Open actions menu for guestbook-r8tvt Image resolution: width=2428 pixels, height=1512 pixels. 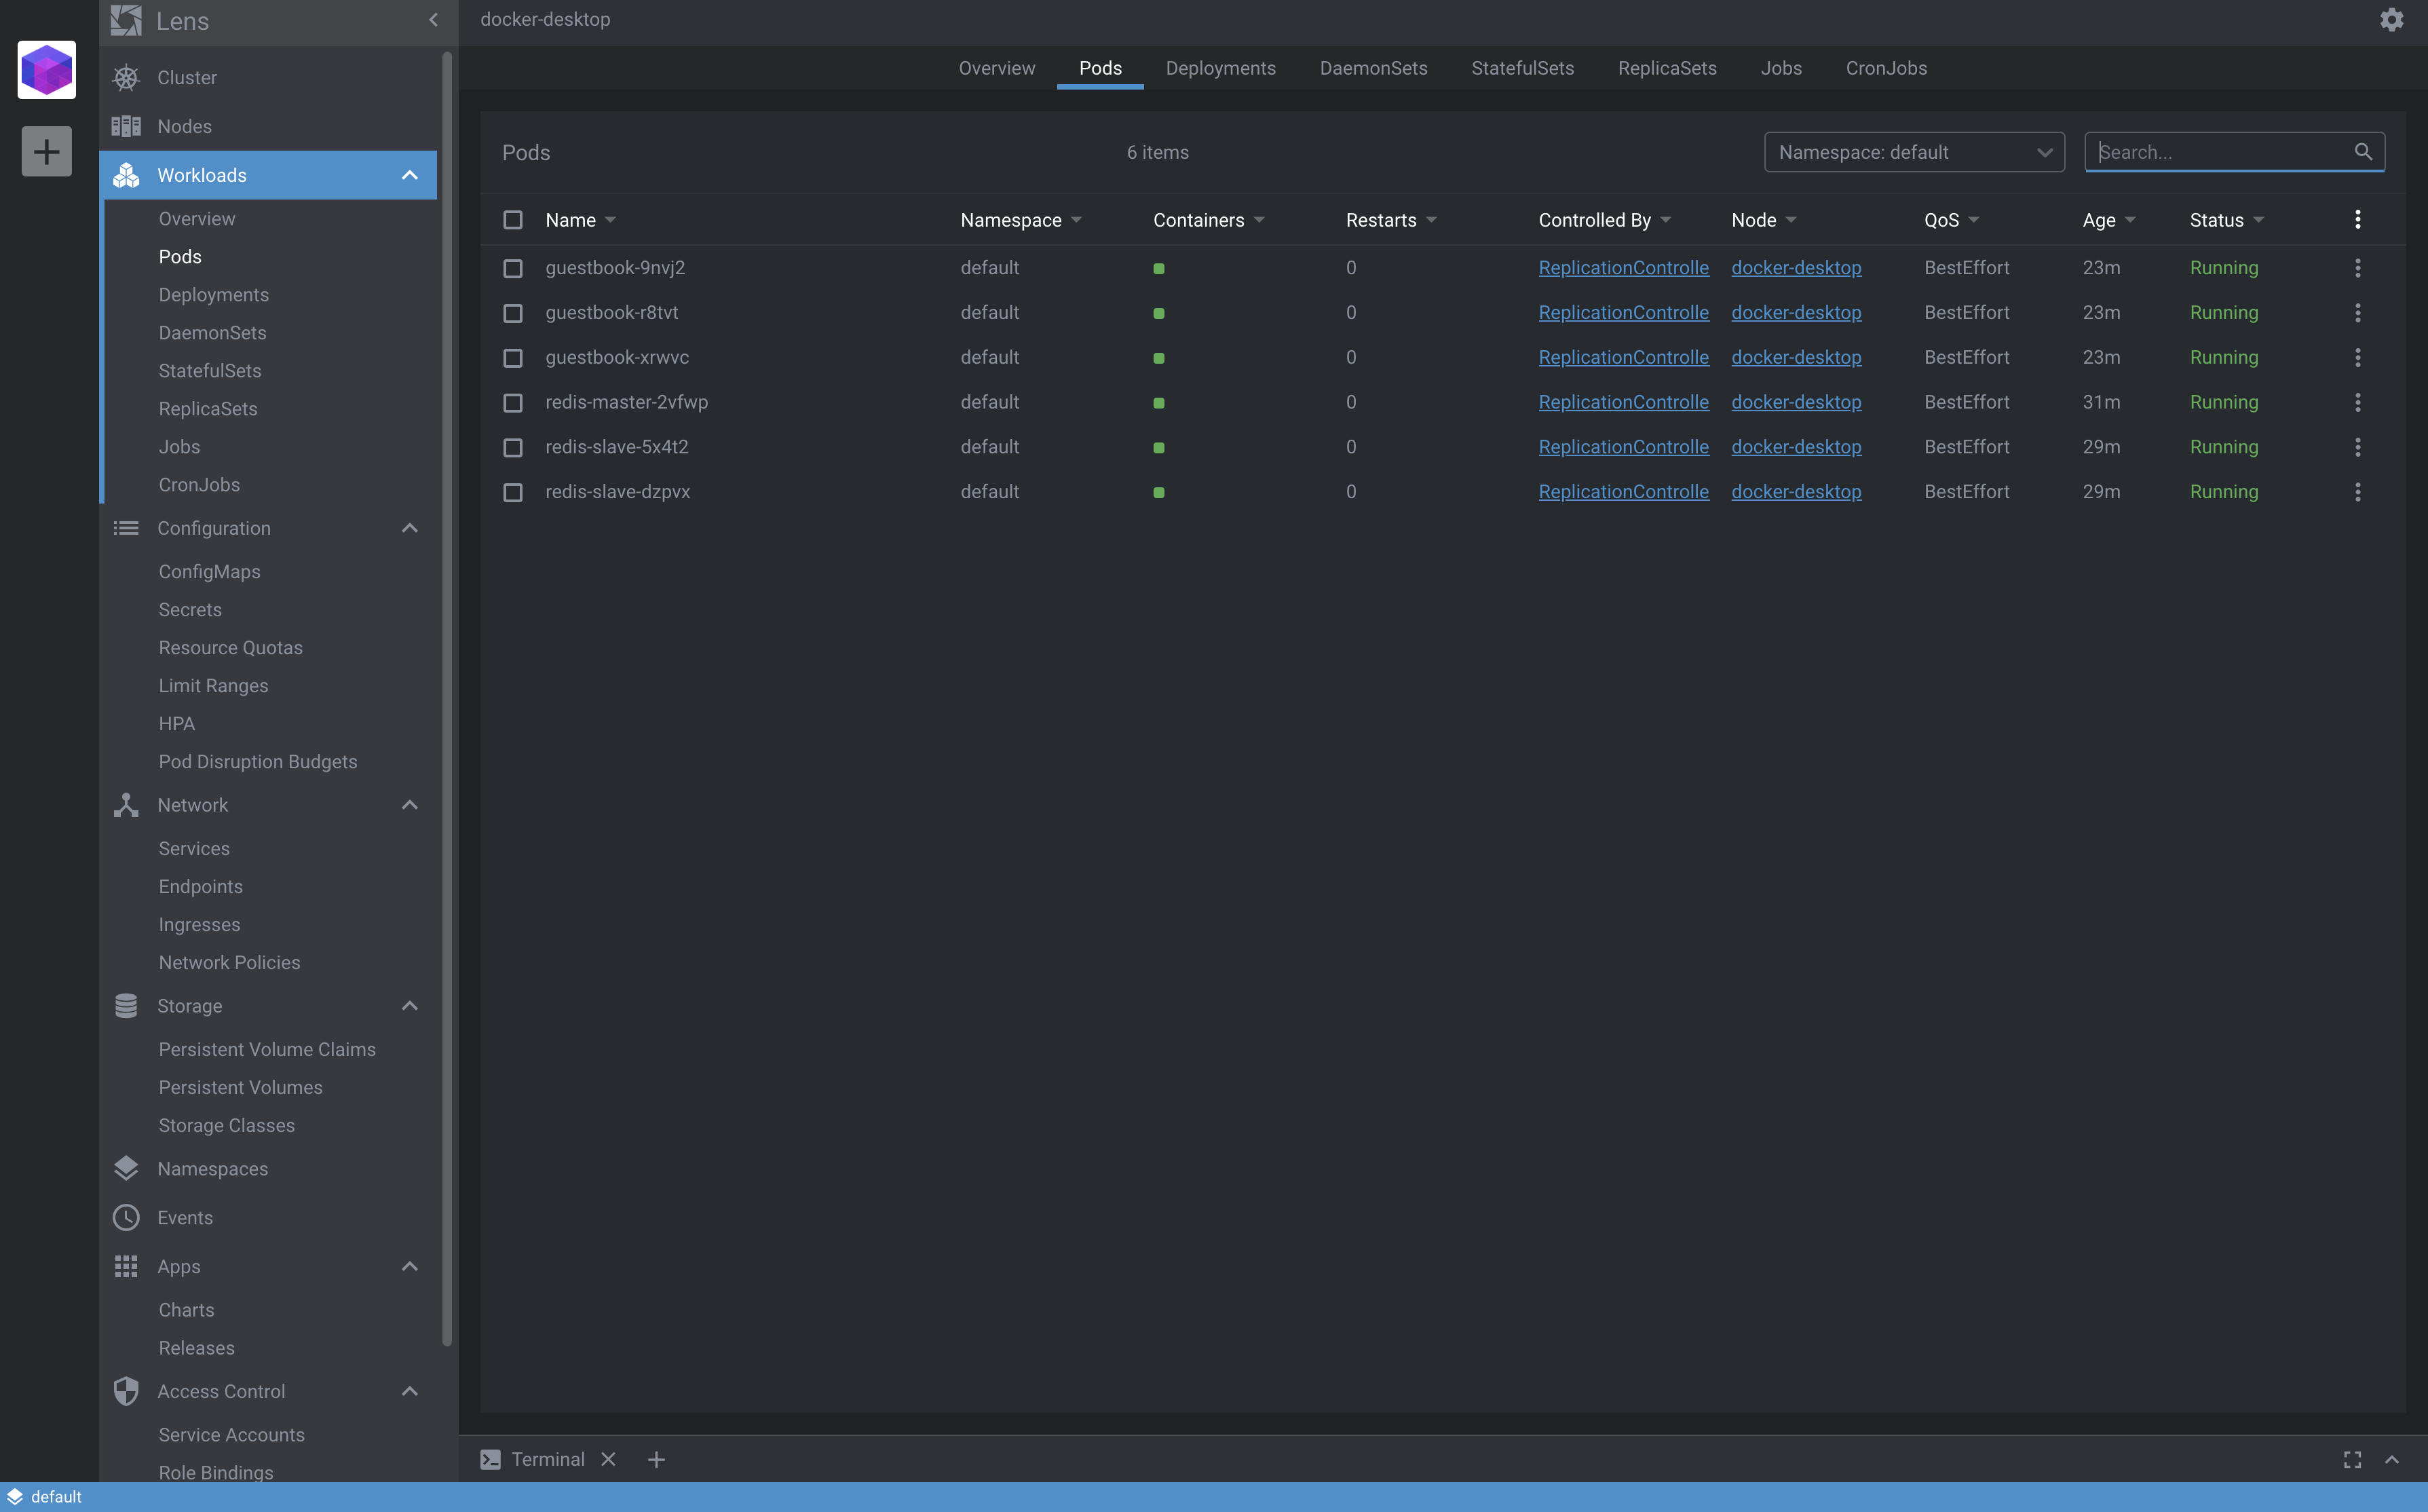coord(2357,313)
